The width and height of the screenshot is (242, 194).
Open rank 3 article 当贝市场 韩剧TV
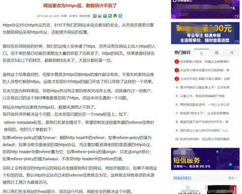205,79
